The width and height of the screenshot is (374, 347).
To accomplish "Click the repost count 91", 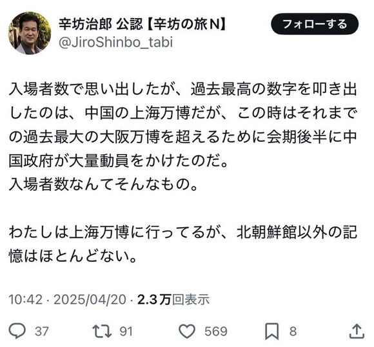I will pyautogui.click(x=126, y=332).
